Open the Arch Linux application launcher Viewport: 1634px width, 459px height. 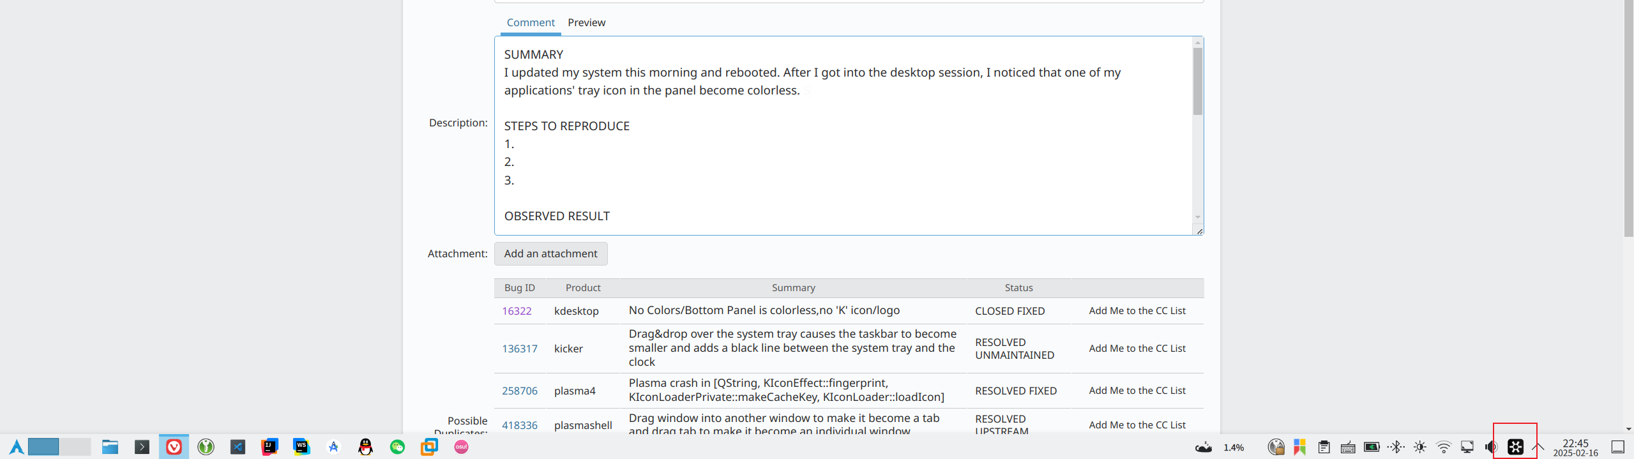pos(17,447)
